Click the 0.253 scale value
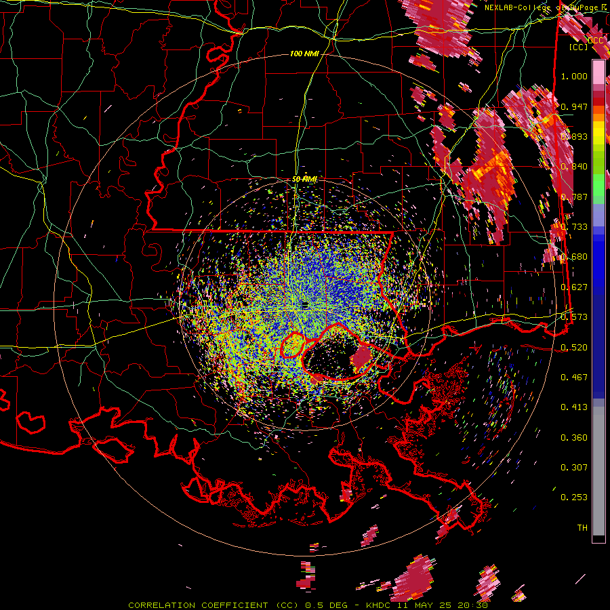 click(x=574, y=497)
